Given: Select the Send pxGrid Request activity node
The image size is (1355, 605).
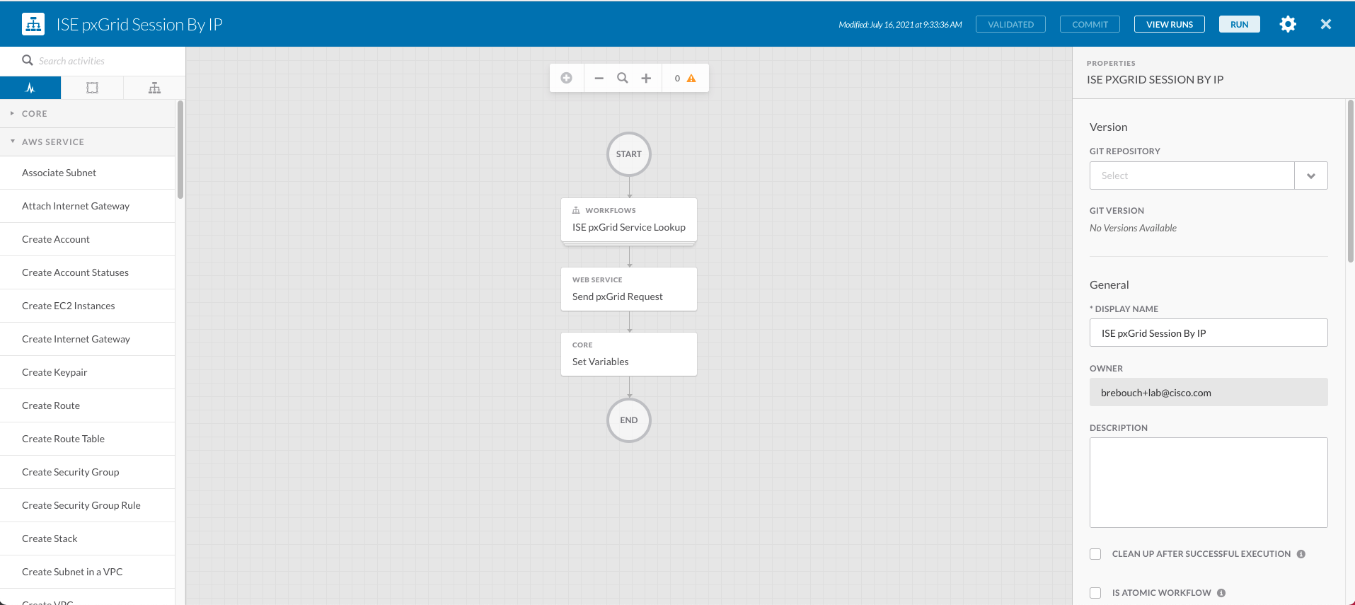Looking at the screenshot, I should 628,289.
